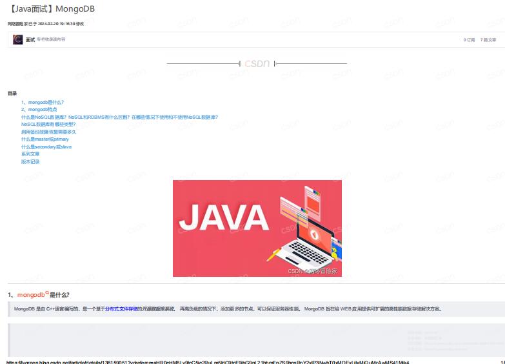Jump to '1、mongodb是什么?' in the table of contents
Image resolution: width=505 pixels, height=364 pixels.
[43, 102]
